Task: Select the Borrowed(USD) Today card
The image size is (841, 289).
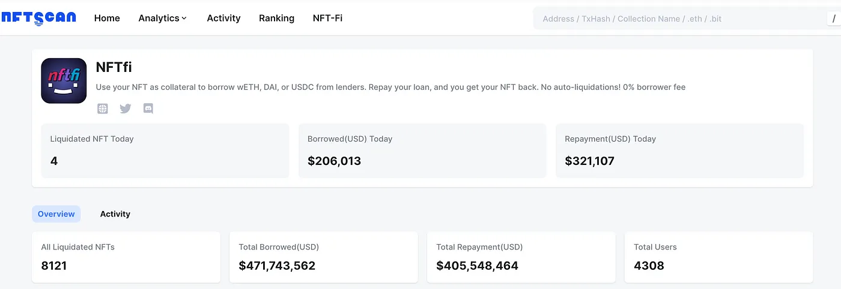Action: coord(422,150)
